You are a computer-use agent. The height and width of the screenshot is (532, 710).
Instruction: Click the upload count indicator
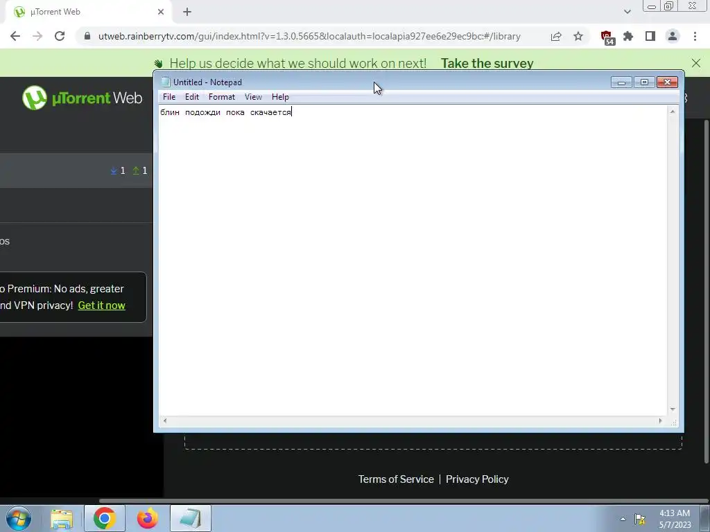point(140,170)
